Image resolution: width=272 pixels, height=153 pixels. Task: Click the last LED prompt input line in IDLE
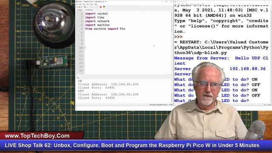pos(212,101)
